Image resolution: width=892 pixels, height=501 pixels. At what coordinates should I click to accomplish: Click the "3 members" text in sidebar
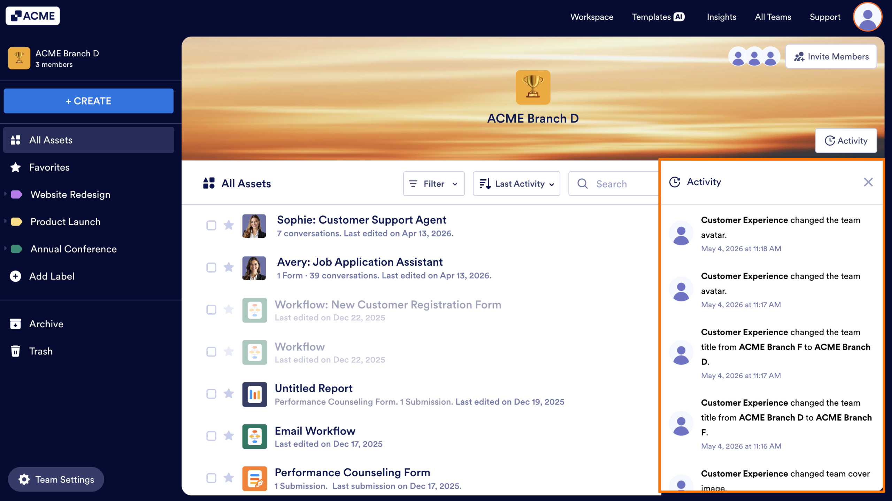(x=54, y=64)
